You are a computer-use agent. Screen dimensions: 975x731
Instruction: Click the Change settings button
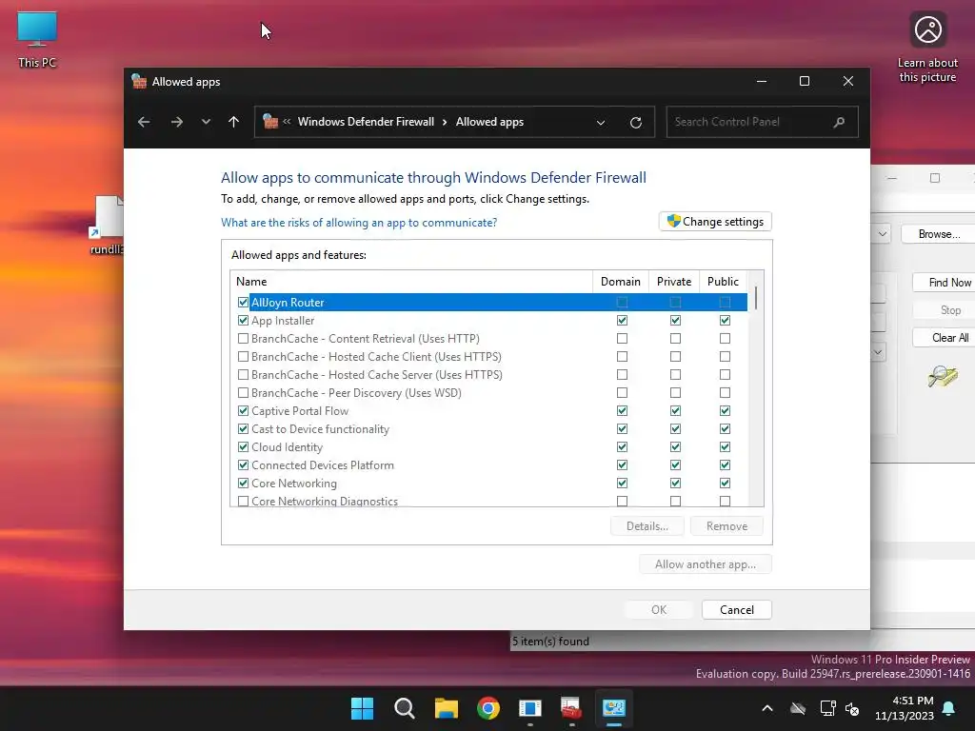coord(715,222)
